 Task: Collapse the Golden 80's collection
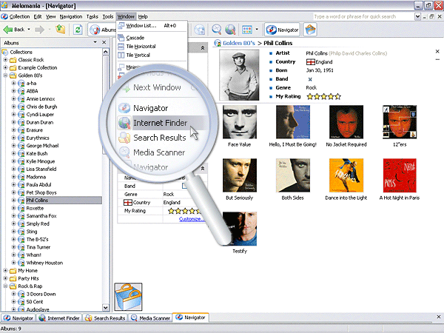tap(6, 75)
